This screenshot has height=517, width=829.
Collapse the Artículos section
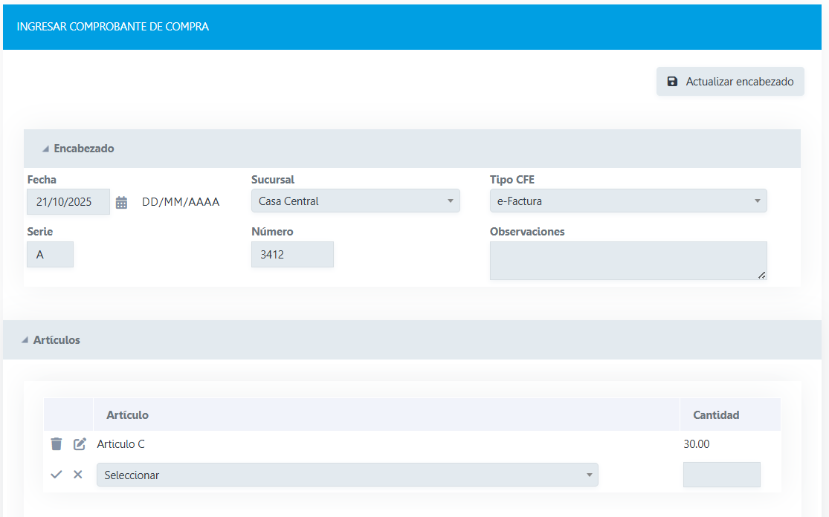25,340
